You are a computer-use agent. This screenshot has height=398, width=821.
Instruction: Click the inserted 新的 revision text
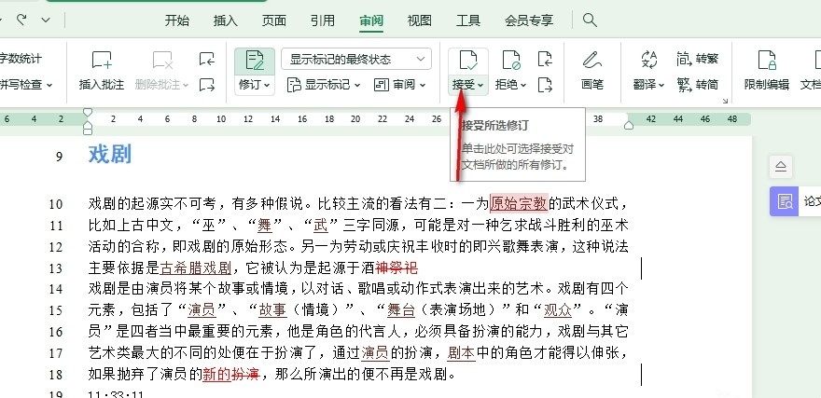pyautogui.click(x=216, y=375)
